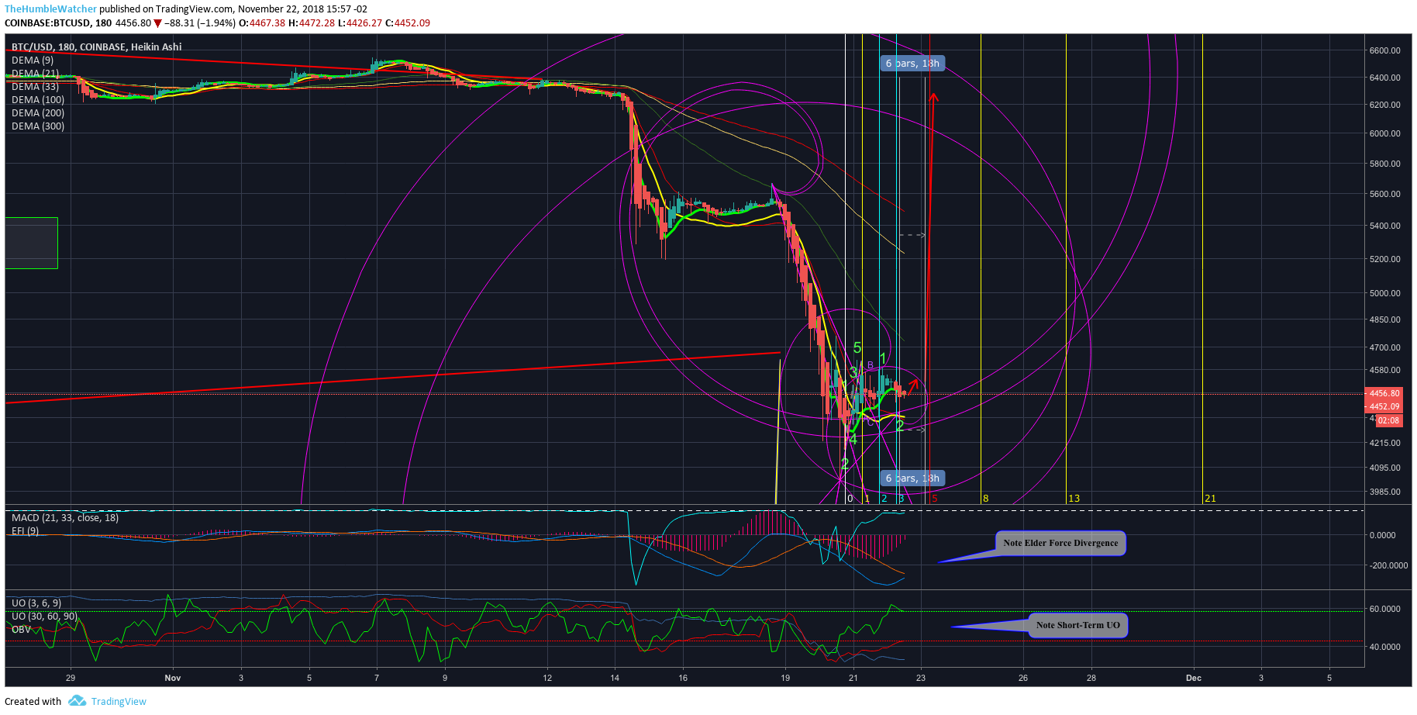Screen dimensions: 1417x715
Task: Select the DEMA (100) indicator label
Action: point(38,100)
